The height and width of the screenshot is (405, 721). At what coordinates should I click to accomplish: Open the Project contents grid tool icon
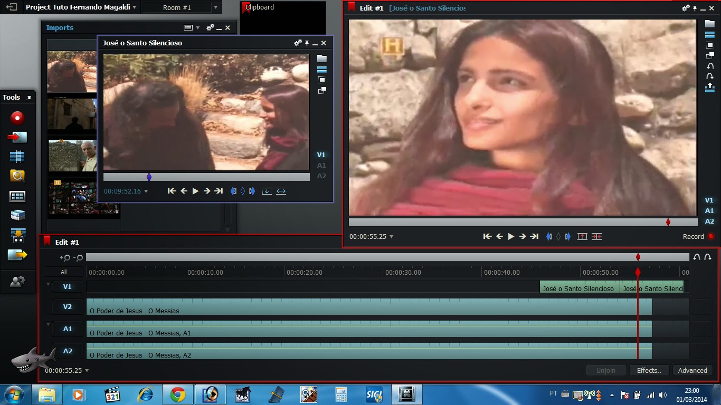pos(17,196)
